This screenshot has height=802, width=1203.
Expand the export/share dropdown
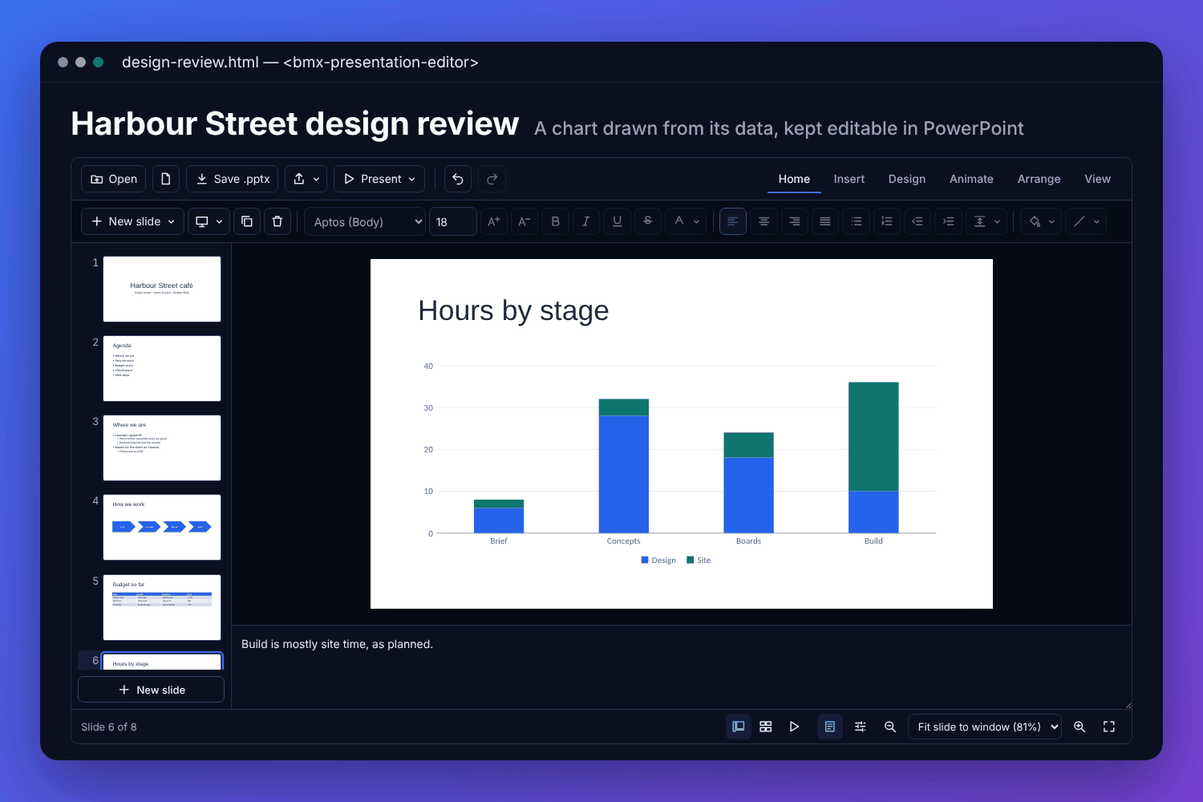pos(306,179)
